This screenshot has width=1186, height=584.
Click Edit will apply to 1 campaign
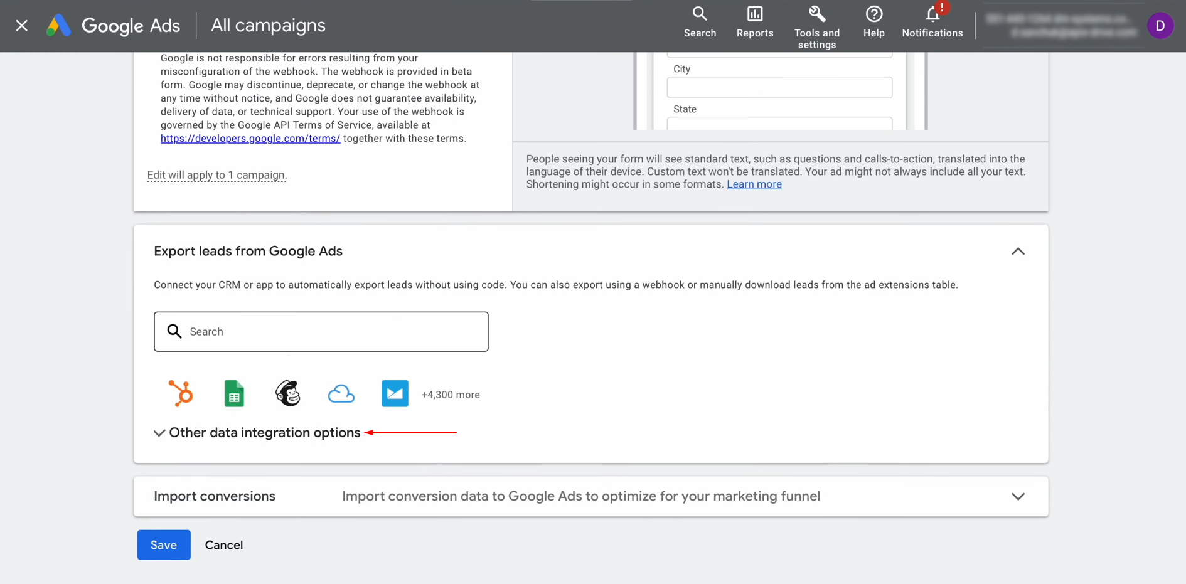click(x=217, y=175)
